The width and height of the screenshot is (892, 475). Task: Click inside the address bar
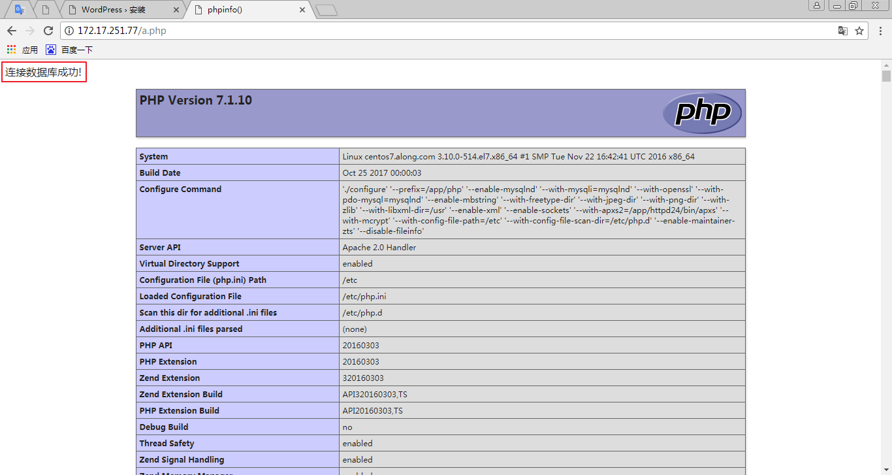(261, 30)
